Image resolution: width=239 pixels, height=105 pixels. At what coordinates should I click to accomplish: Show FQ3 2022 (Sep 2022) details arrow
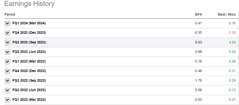point(7,81)
